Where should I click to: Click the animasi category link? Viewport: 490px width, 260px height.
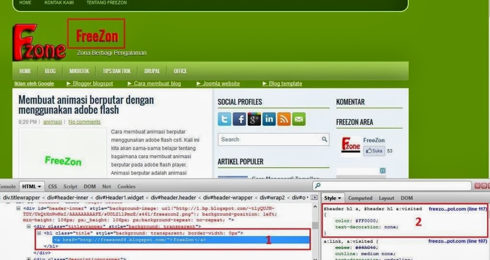coord(53,122)
